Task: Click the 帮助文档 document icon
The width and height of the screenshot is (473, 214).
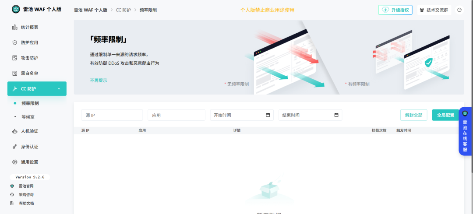Action: pos(12,203)
